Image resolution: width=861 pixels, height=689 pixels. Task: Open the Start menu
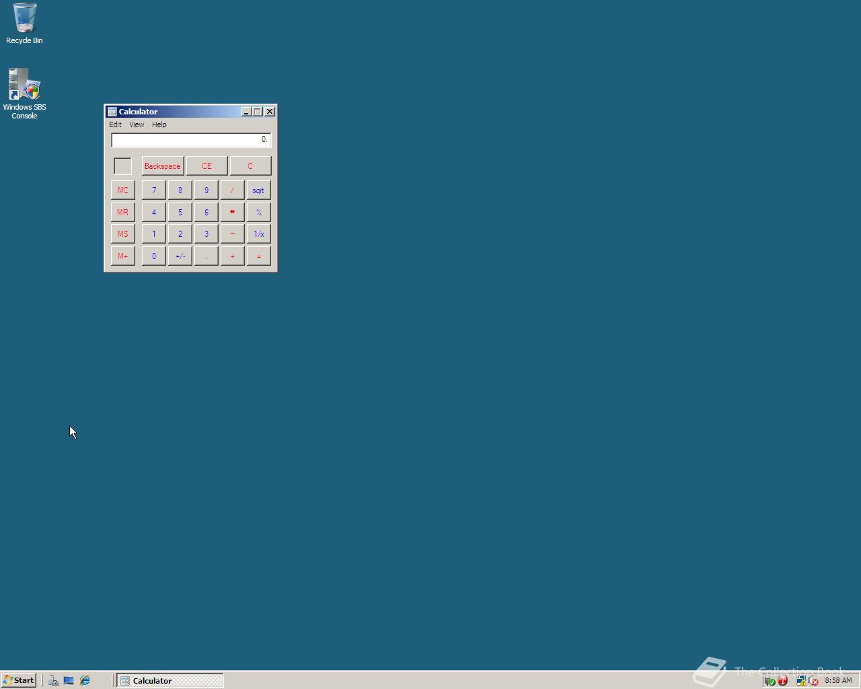pos(19,680)
